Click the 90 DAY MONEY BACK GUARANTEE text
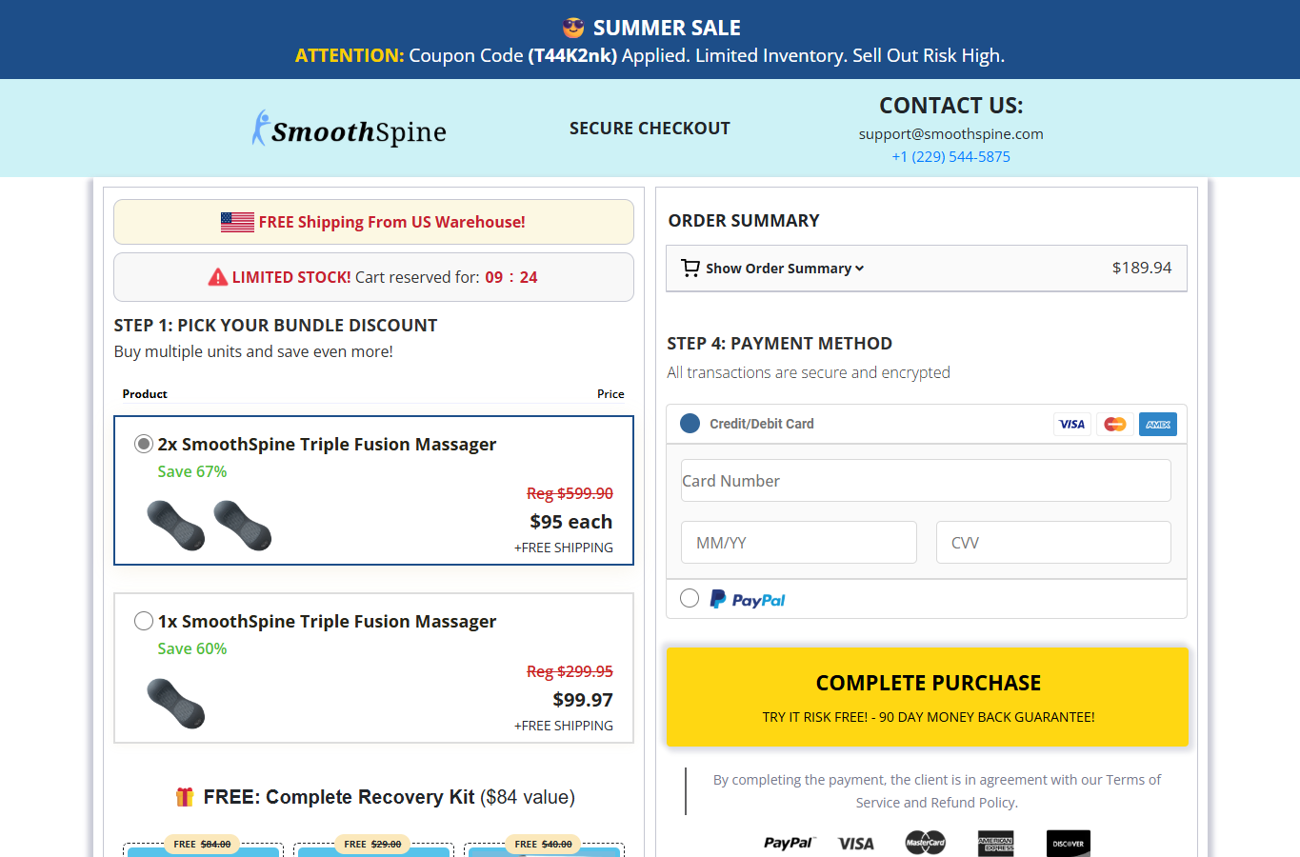The height and width of the screenshot is (857, 1300). coord(987,717)
